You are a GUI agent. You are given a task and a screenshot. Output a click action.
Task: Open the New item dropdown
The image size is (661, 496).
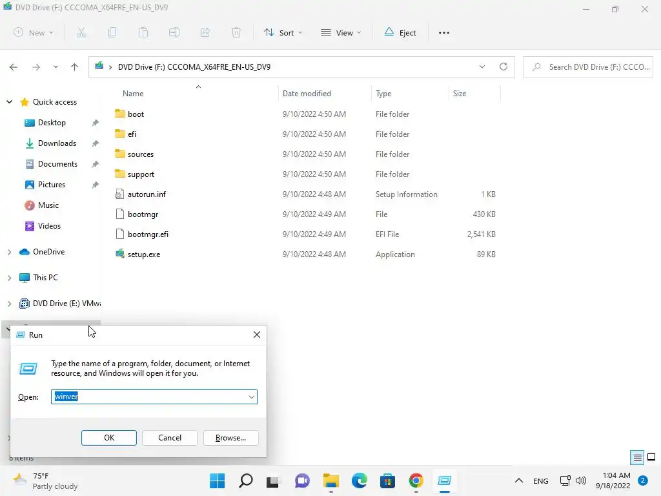[x=34, y=32]
